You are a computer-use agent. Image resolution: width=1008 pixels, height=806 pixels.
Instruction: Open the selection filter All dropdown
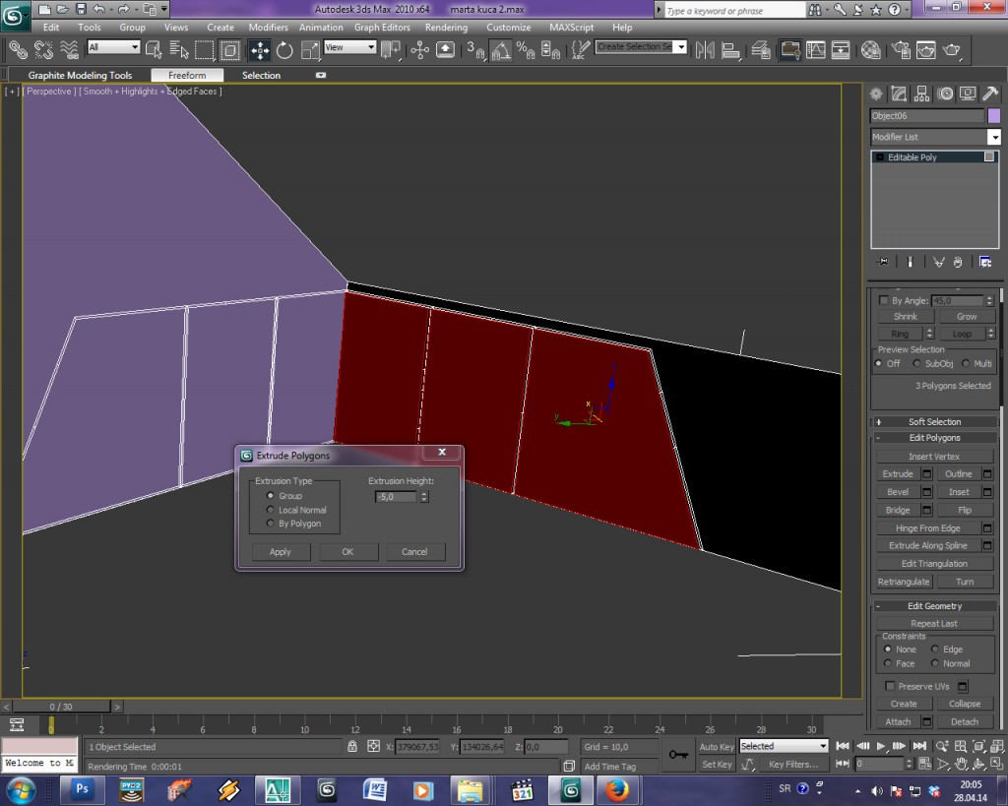(114, 47)
